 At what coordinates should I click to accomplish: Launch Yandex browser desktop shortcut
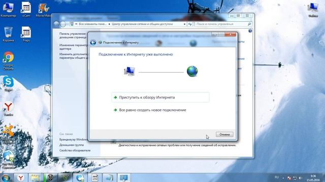pos(8,109)
